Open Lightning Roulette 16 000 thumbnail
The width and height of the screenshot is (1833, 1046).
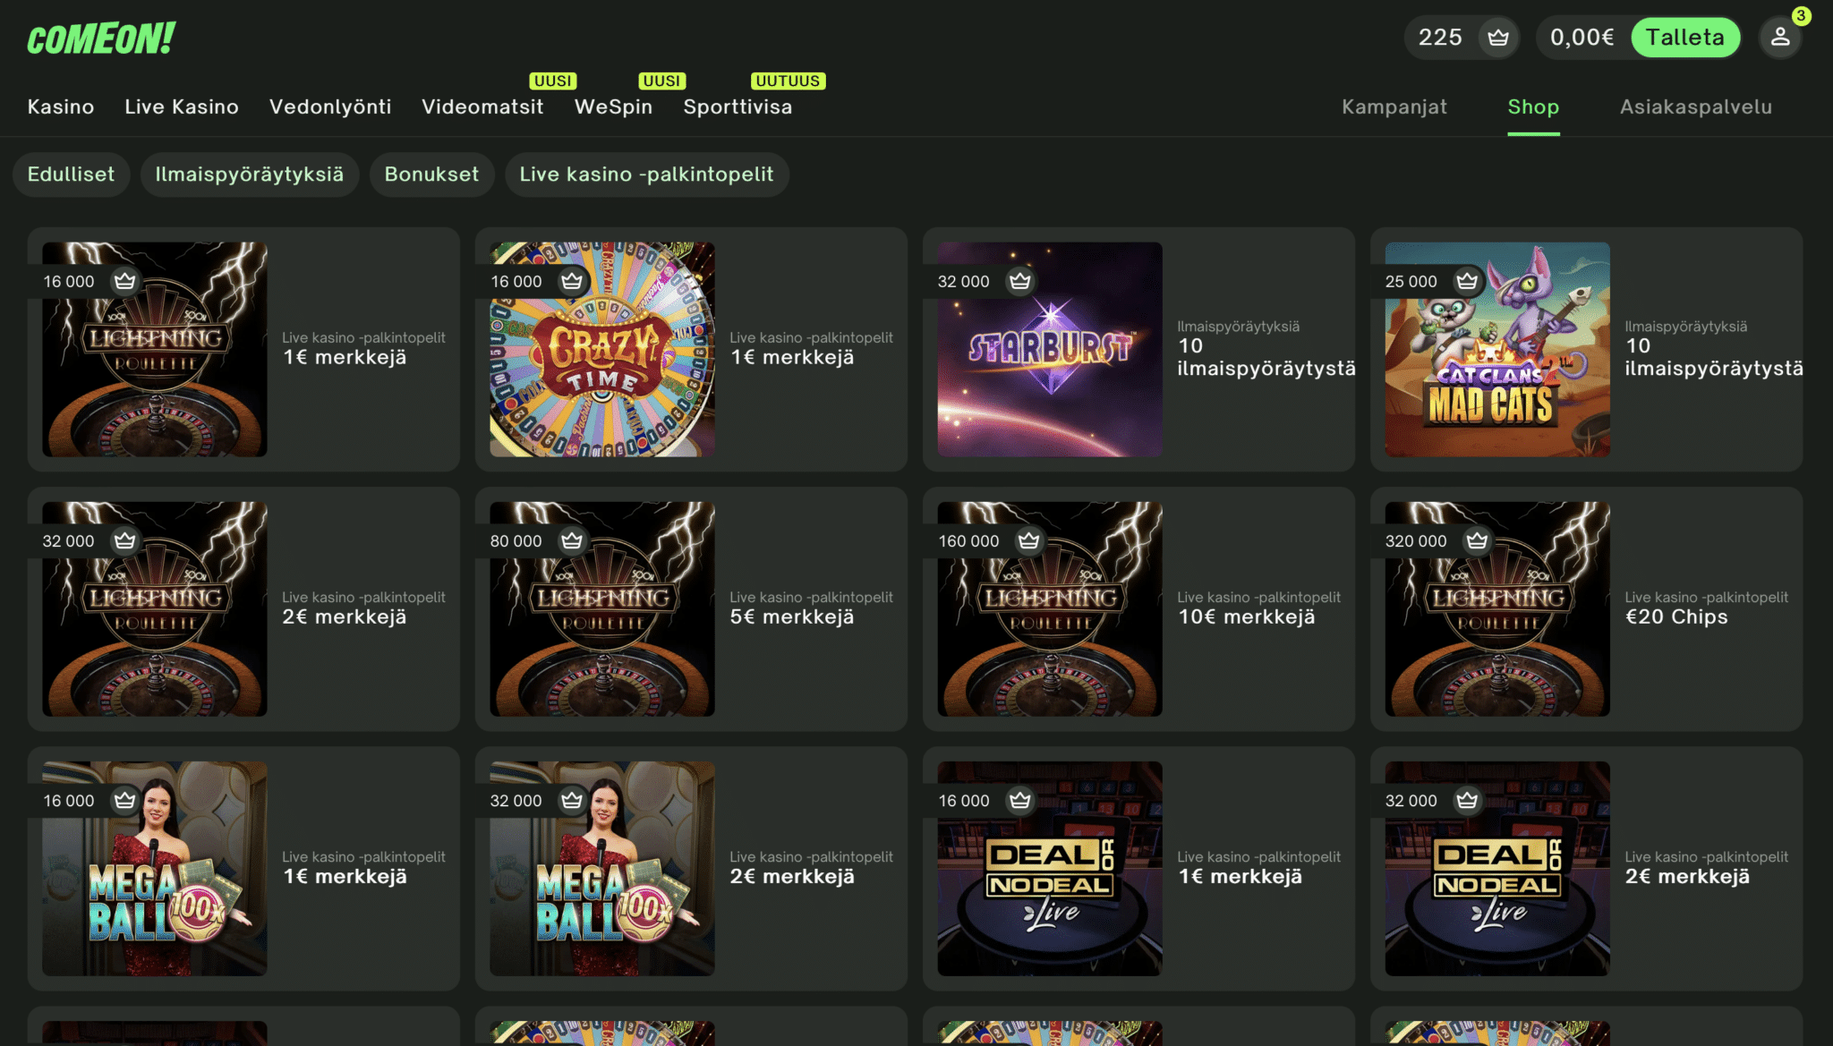pyautogui.click(x=155, y=350)
